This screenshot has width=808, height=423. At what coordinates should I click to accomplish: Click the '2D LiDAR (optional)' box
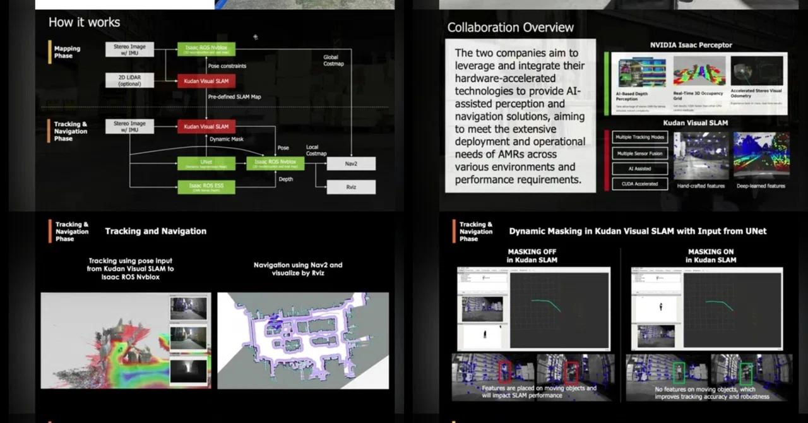[129, 80]
